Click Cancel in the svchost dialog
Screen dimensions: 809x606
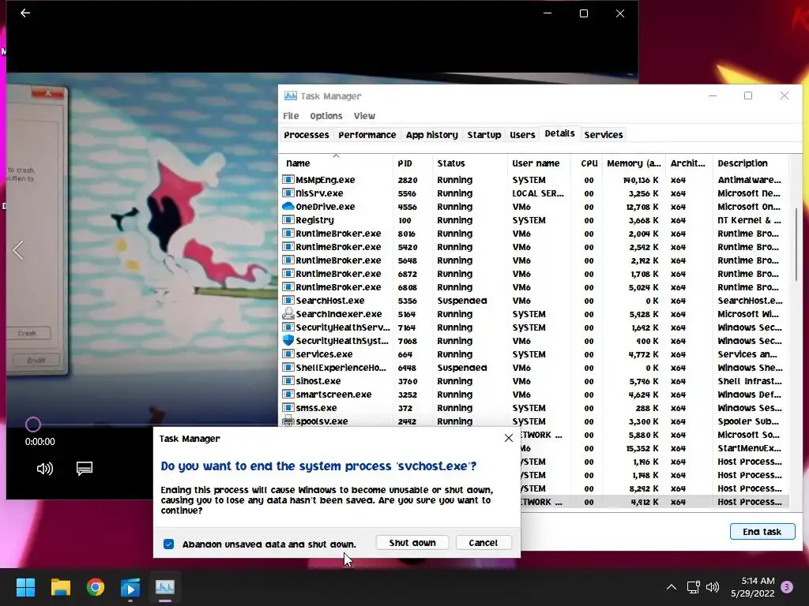click(x=484, y=543)
